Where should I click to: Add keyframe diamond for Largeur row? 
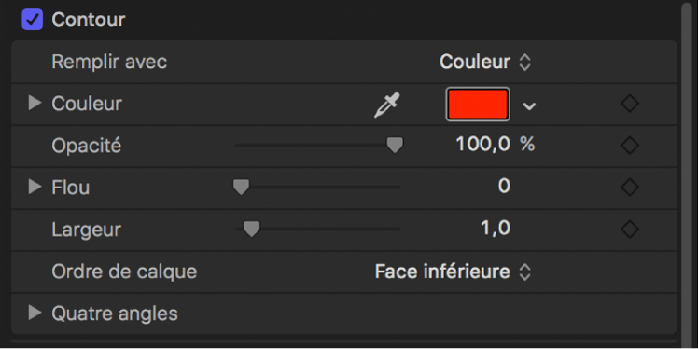coord(630,229)
